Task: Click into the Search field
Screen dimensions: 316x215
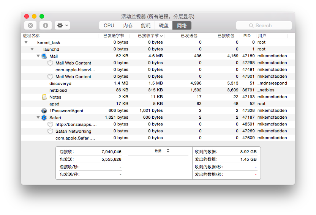Action: point(264,25)
